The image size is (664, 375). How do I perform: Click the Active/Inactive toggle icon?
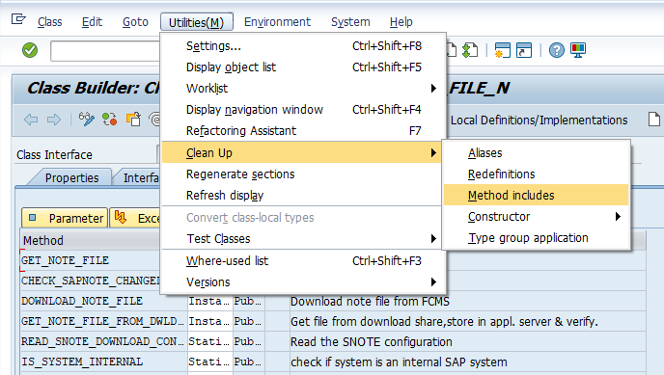(x=110, y=120)
